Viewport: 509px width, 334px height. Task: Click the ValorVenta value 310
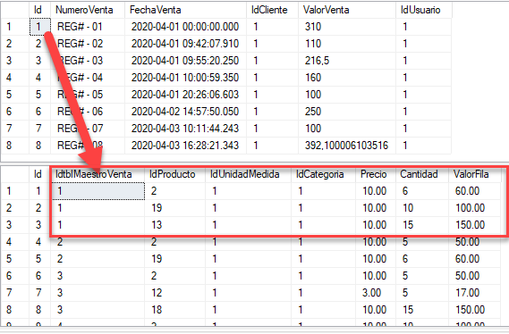(x=347, y=27)
